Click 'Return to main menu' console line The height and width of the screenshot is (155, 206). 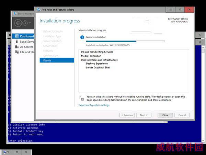tap(28, 134)
